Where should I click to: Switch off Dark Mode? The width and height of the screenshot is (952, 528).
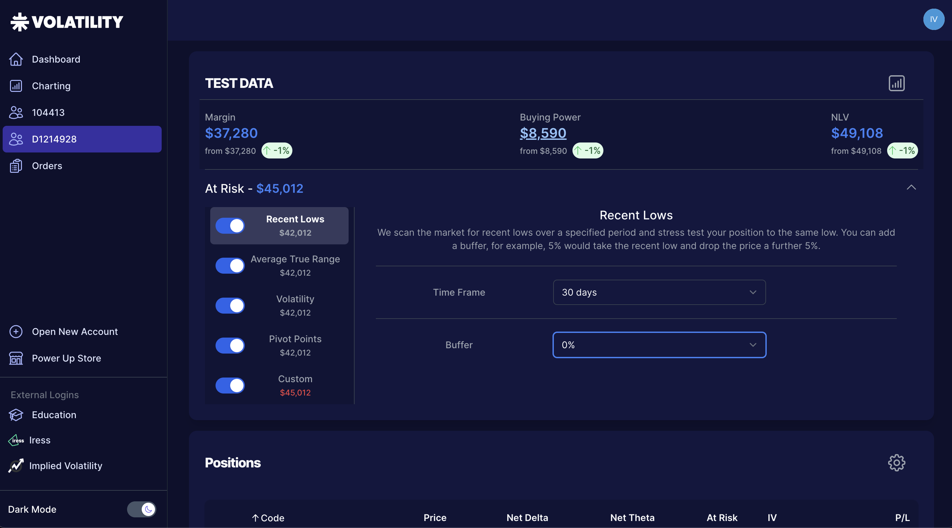click(x=142, y=509)
